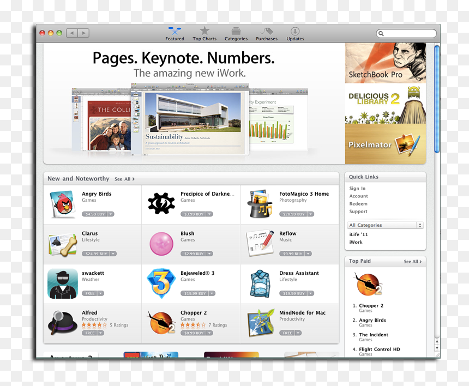Click the Clarus dog bone icon
The image size is (469, 386).
pos(63,244)
